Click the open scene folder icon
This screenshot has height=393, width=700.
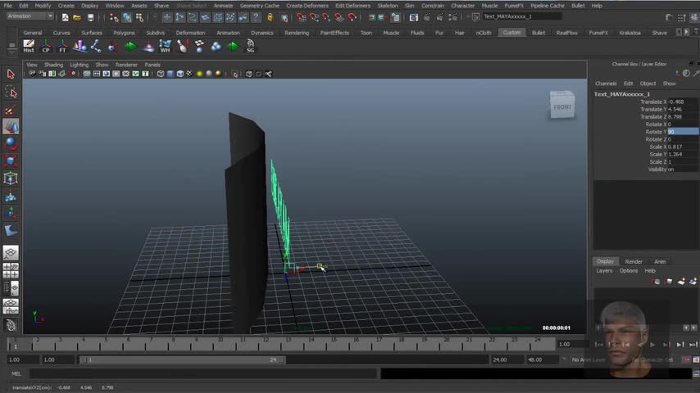pyautogui.click(x=76, y=17)
